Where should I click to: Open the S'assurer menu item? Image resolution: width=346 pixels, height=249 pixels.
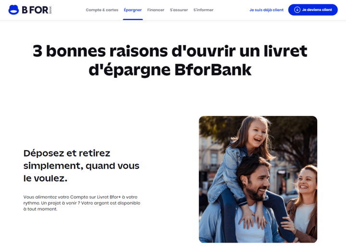(179, 10)
